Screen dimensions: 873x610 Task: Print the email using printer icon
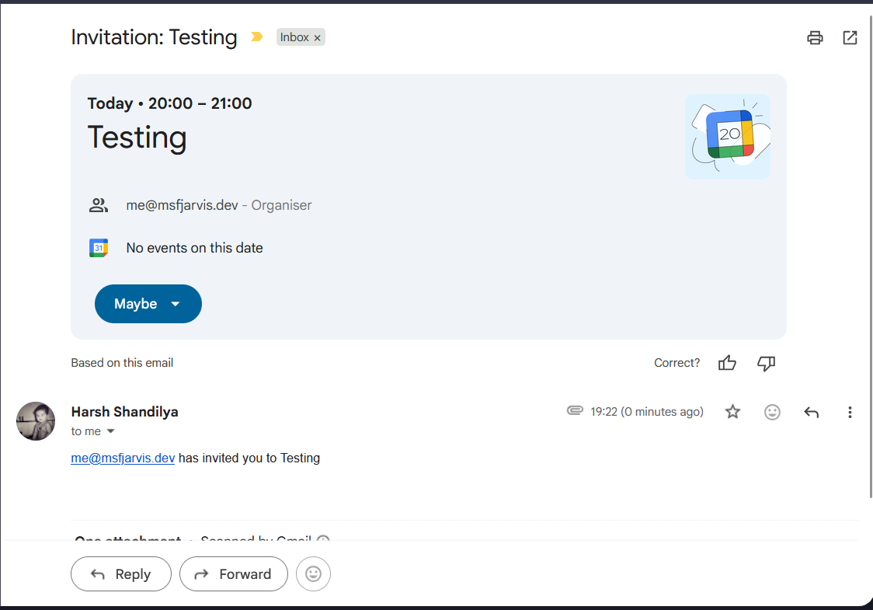[815, 37]
